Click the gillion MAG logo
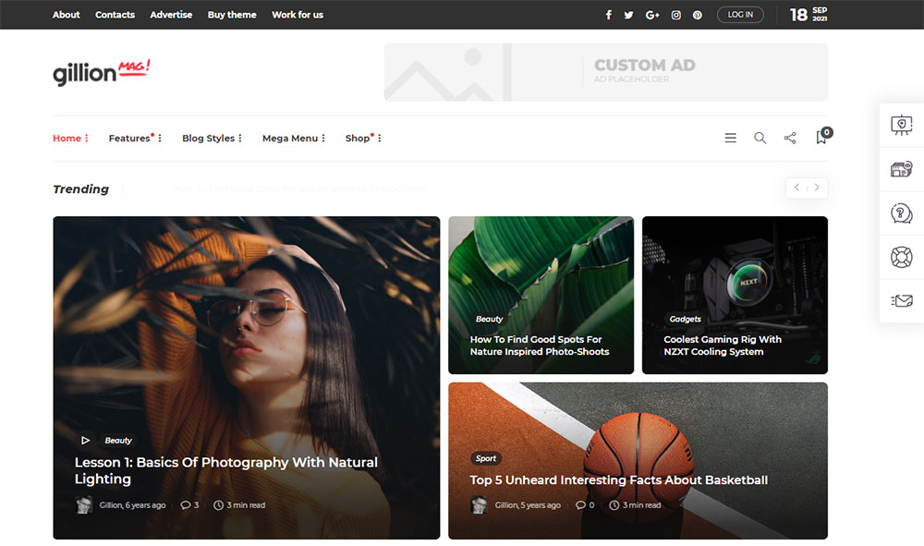This screenshot has height=546, width=924. click(102, 72)
